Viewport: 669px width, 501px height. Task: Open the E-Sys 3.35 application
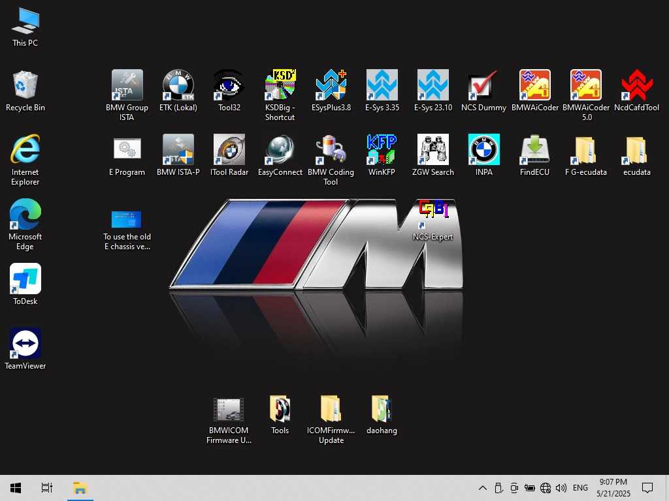click(x=382, y=85)
